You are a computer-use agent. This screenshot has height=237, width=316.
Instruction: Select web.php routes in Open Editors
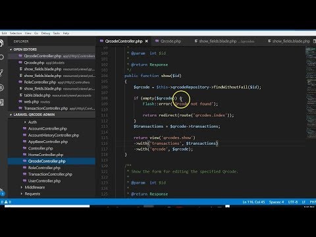(x=51, y=101)
